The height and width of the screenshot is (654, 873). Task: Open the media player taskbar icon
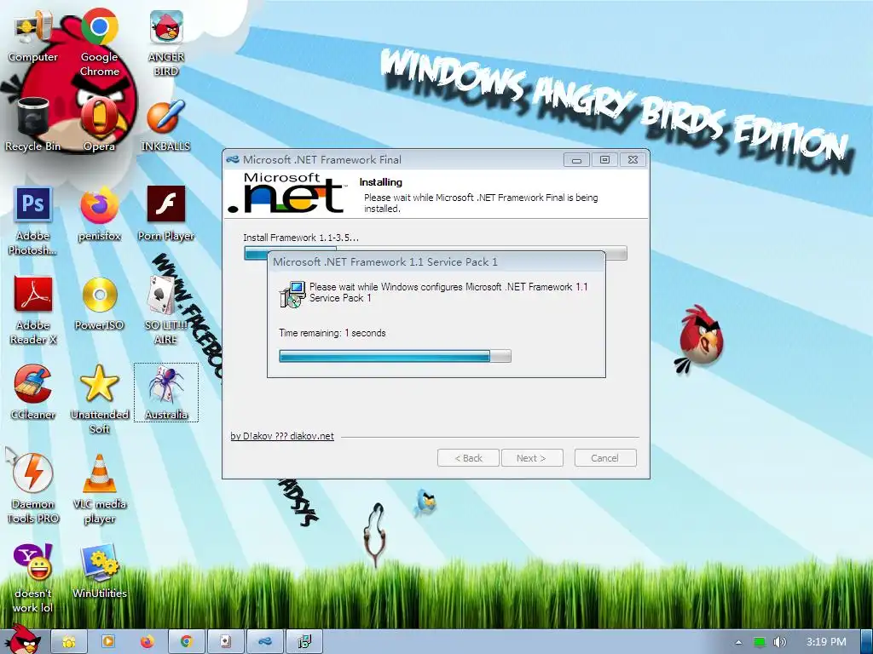(x=108, y=642)
